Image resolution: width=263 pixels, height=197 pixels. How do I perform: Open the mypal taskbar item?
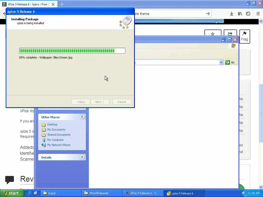pyautogui.click(x=61, y=193)
